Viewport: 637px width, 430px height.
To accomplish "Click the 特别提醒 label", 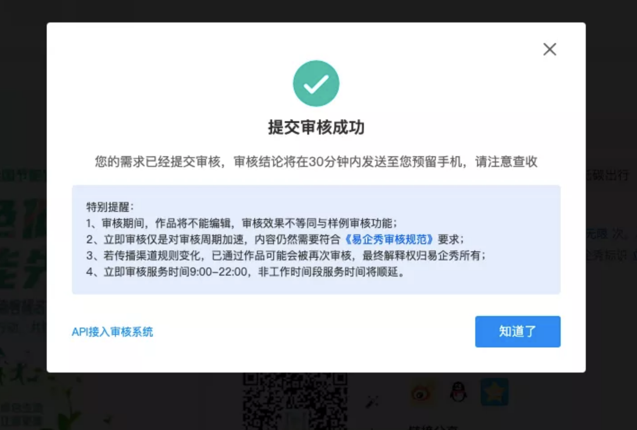I will pos(110,207).
